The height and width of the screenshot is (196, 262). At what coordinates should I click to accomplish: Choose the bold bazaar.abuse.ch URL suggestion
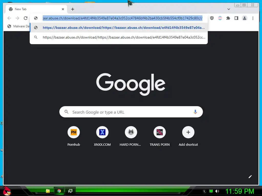tap(119, 28)
